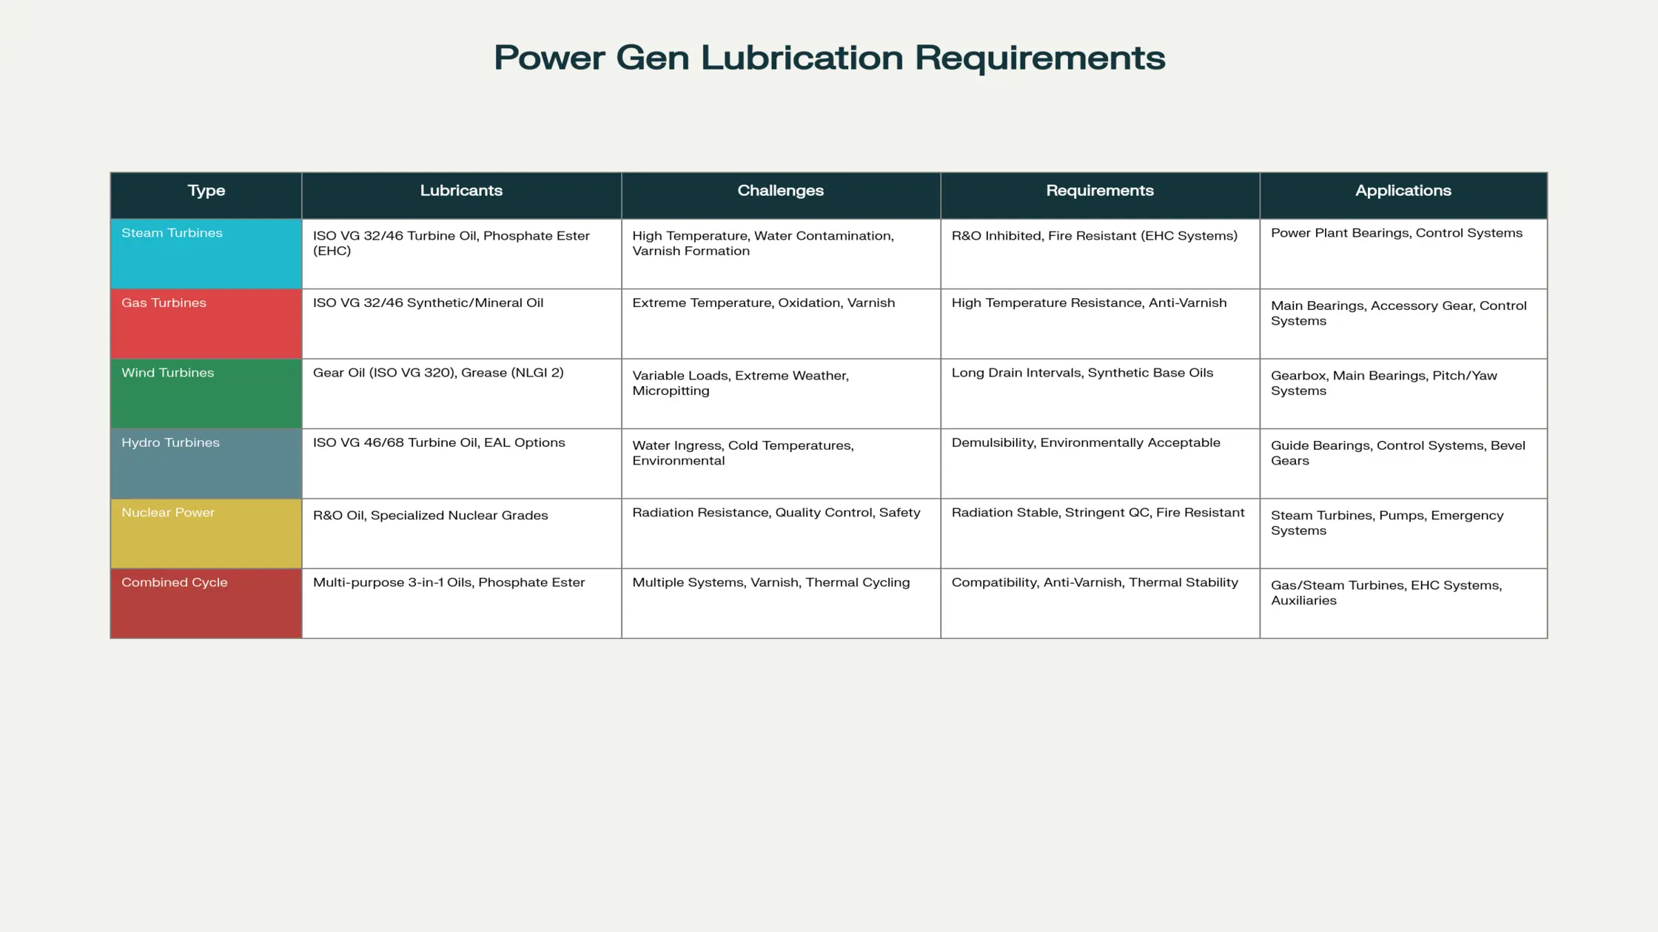Select the Type column header
The image size is (1658, 932).
pos(205,190)
